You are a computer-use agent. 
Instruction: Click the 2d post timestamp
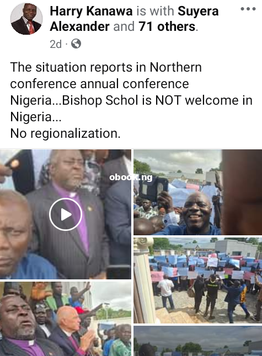click(x=56, y=44)
